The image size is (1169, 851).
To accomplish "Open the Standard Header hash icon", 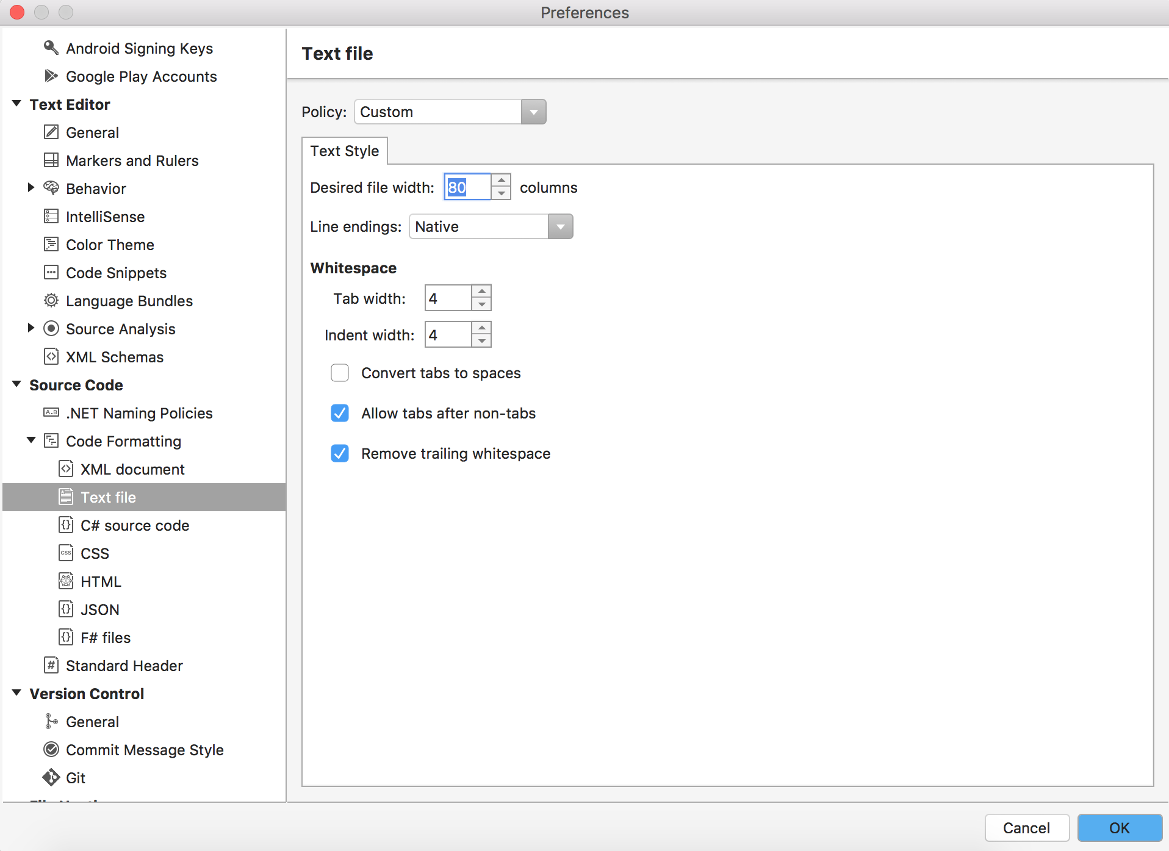I will (51, 665).
